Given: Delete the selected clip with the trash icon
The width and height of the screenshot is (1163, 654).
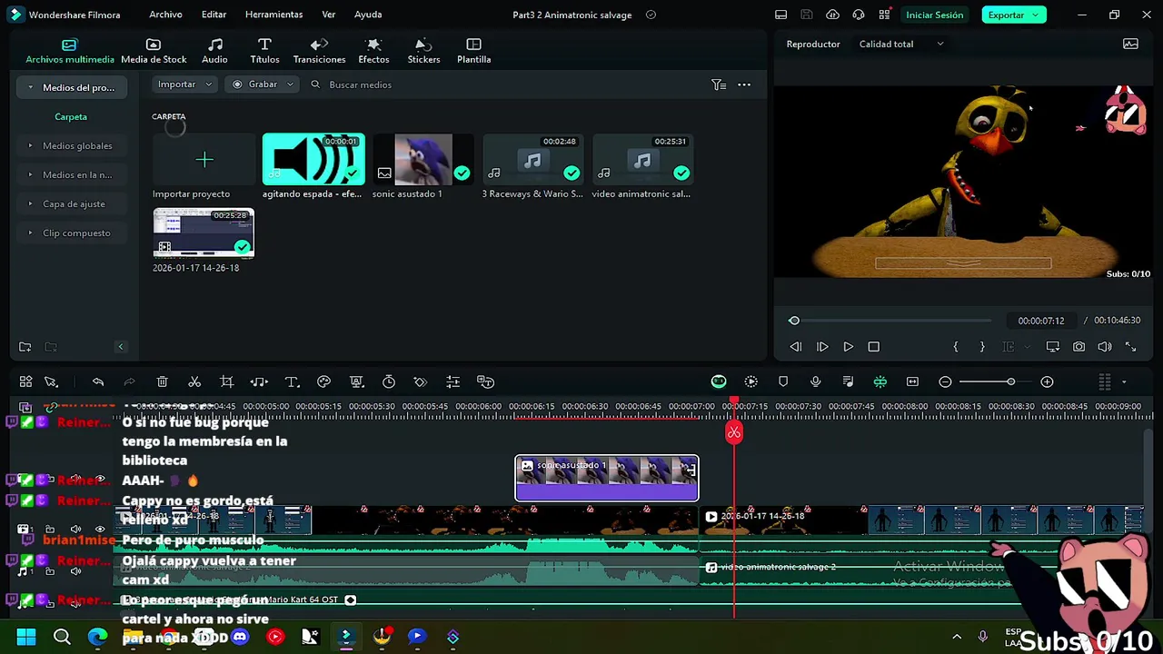Looking at the screenshot, I should [x=162, y=382].
